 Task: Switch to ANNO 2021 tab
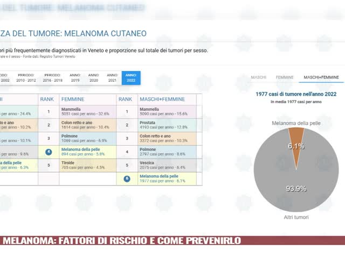112,78
